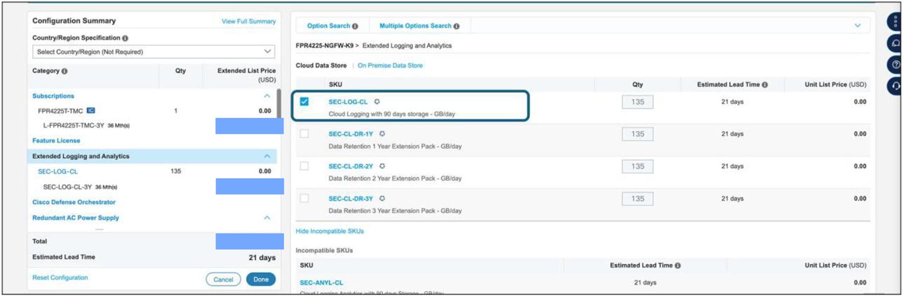The width and height of the screenshot is (903, 297).
Task: Click the SEC-LOG-CL quantity field
Action: tap(637, 102)
